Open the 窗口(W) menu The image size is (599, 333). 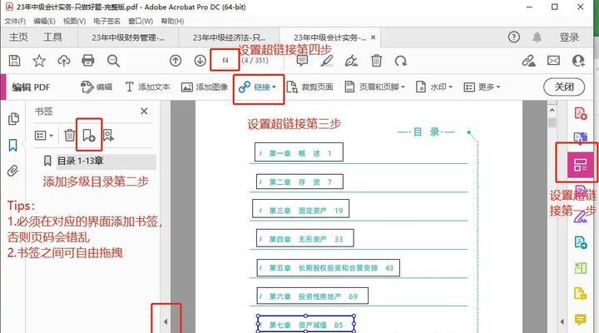tap(141, 21)
